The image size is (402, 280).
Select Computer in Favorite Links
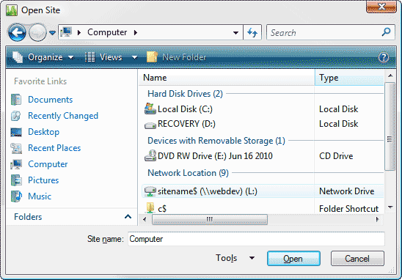(48, 164)
